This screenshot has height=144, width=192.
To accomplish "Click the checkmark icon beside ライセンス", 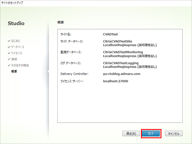I will (9, 53).
